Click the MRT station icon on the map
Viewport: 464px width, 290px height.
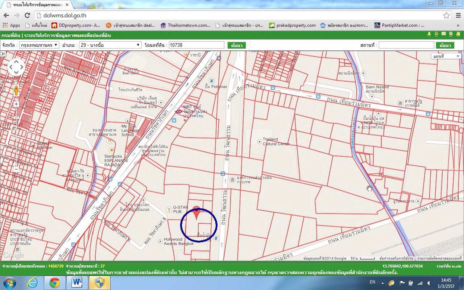(x=178, y=111)
